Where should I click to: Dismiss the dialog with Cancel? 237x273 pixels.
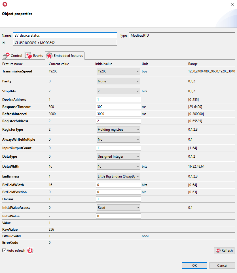pos(222,265)
